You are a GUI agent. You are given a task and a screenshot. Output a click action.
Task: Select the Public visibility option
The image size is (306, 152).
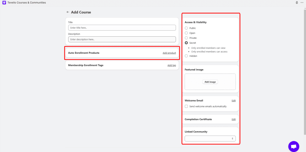(x=186, y=28)
